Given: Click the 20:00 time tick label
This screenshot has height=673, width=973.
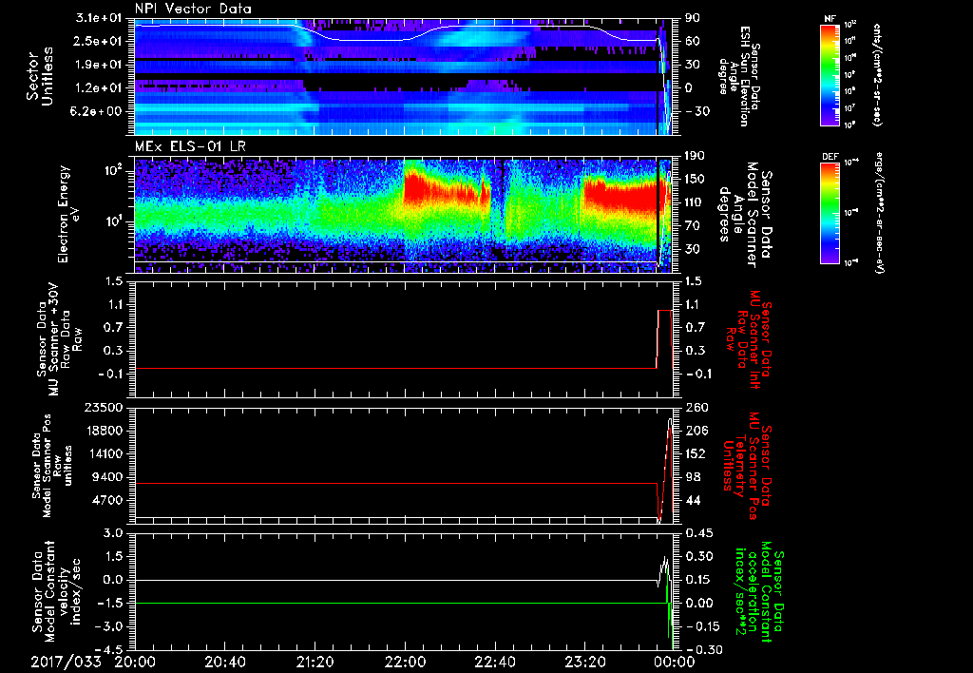Looking at the screenshot, I should point(135,661).
